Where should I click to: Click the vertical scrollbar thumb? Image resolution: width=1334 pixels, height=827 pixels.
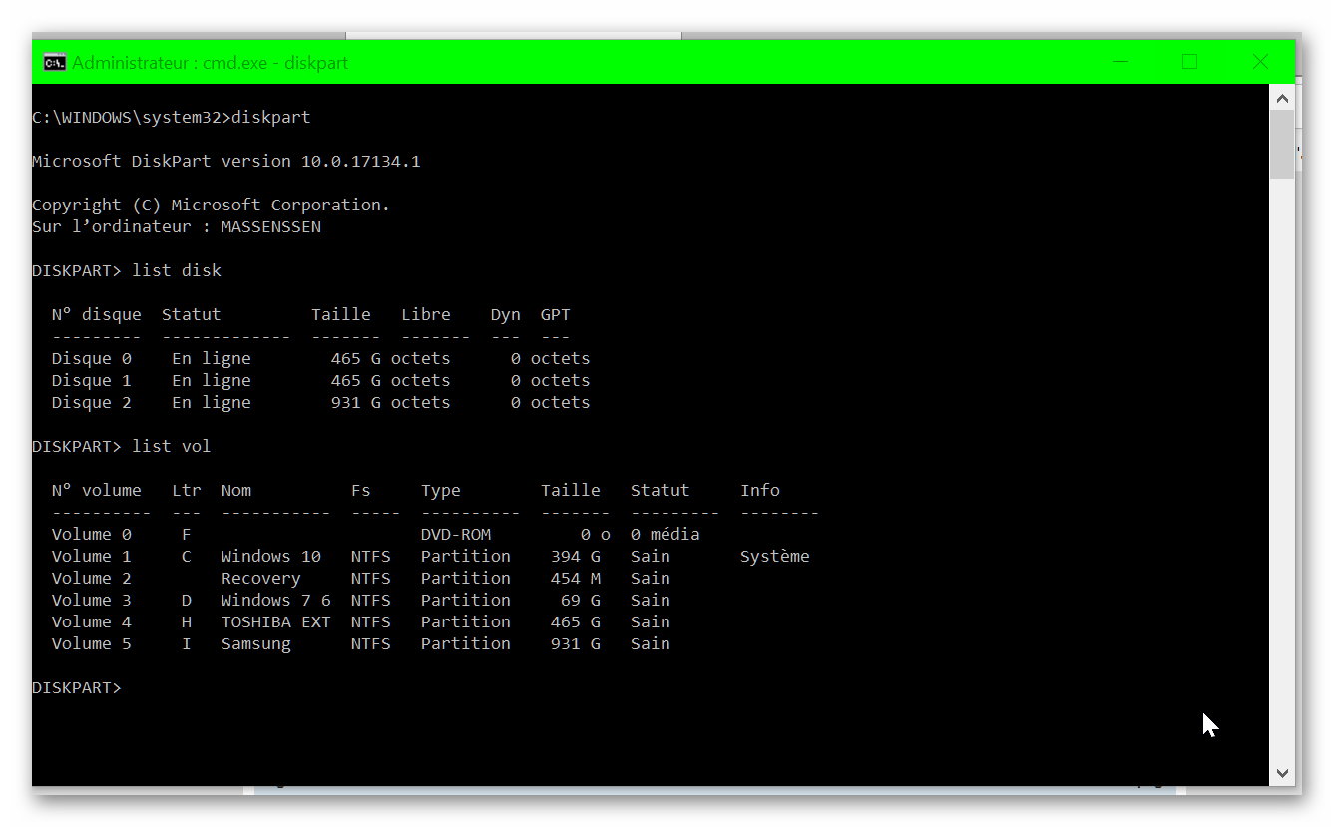[1282, 145]
